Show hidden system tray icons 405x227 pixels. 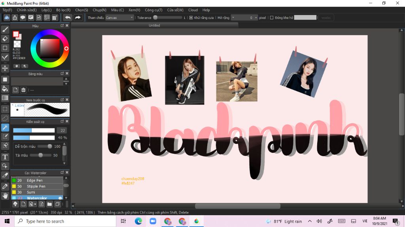pos(310,221)
